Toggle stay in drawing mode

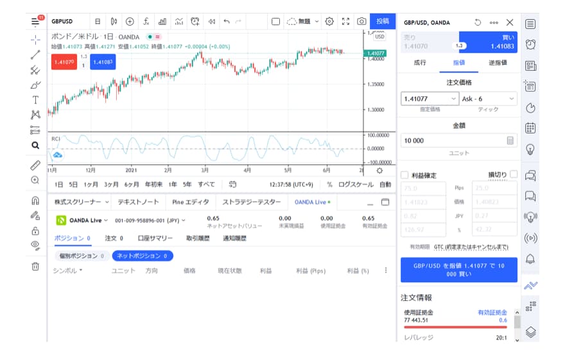point(35,216)
